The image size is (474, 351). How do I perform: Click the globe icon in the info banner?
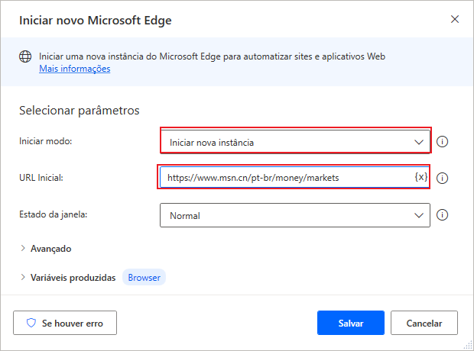point(25,56)
